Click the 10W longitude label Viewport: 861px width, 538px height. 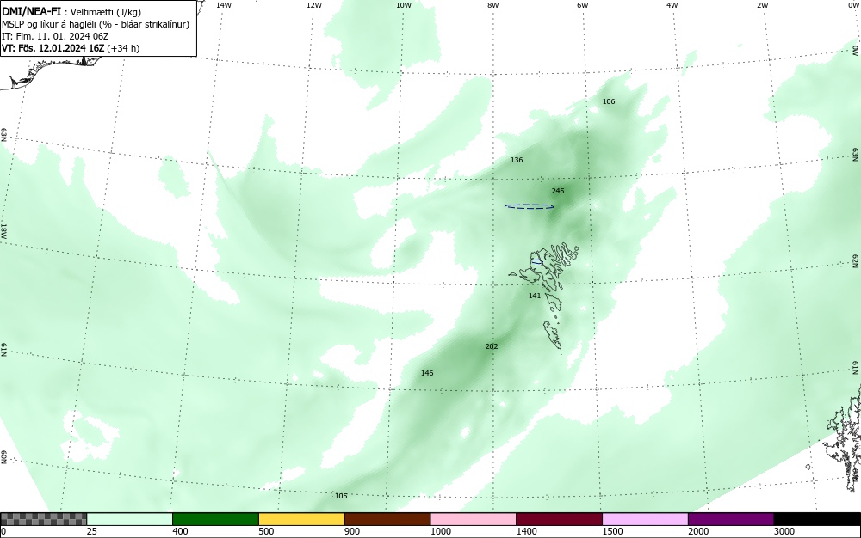(x=404, y=5)
